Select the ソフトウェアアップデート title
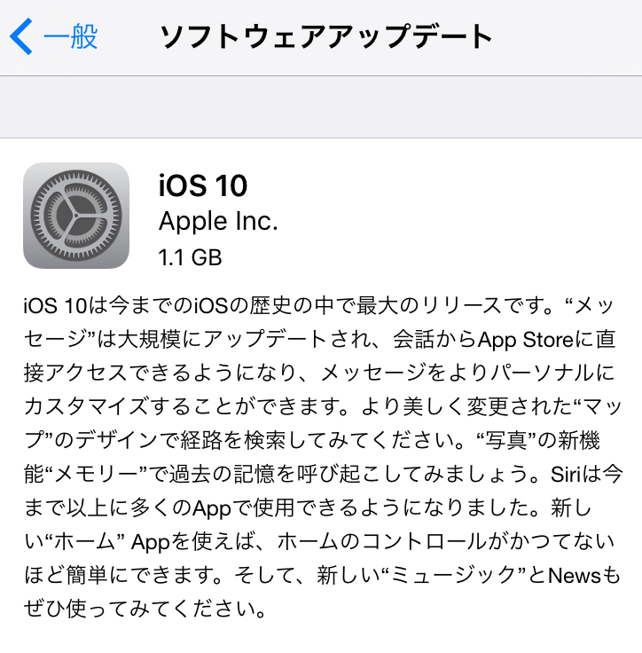Image resolution: width=642 pixels, height=653 pixels. tap(326, 36)
